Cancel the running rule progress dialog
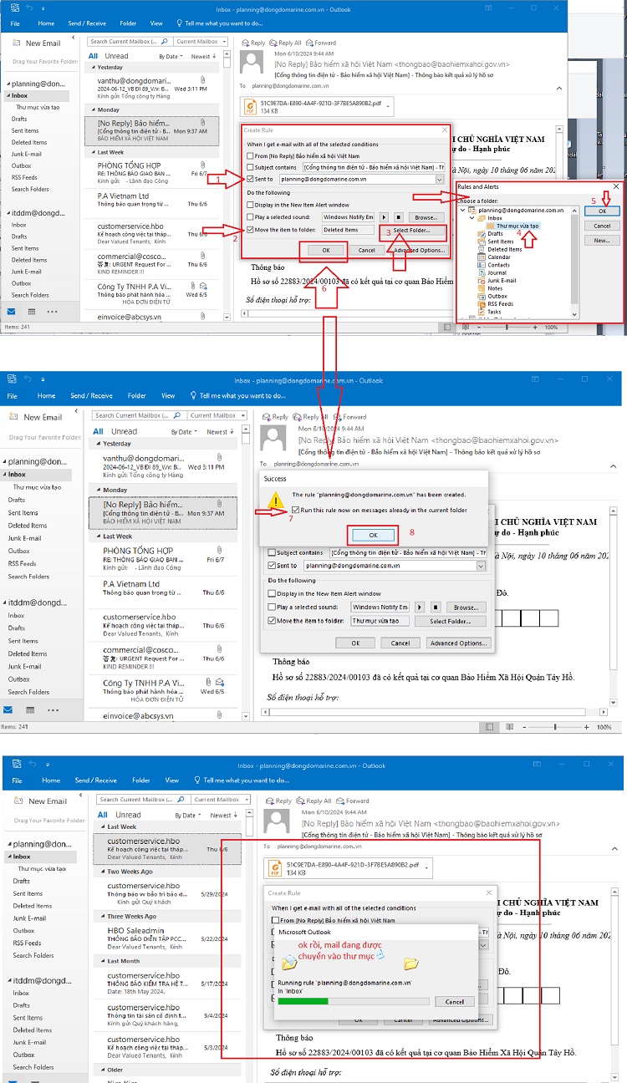627x1083 pixels. coord(454,1001)
